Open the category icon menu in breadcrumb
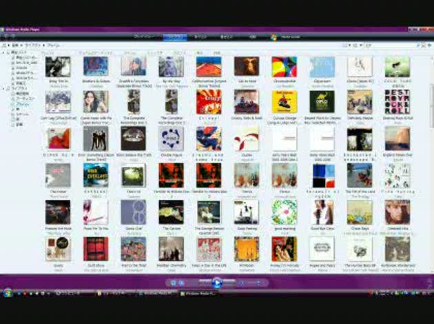This screenshot has height=324, width=434. pyautogui.click(x=4, y=45)
